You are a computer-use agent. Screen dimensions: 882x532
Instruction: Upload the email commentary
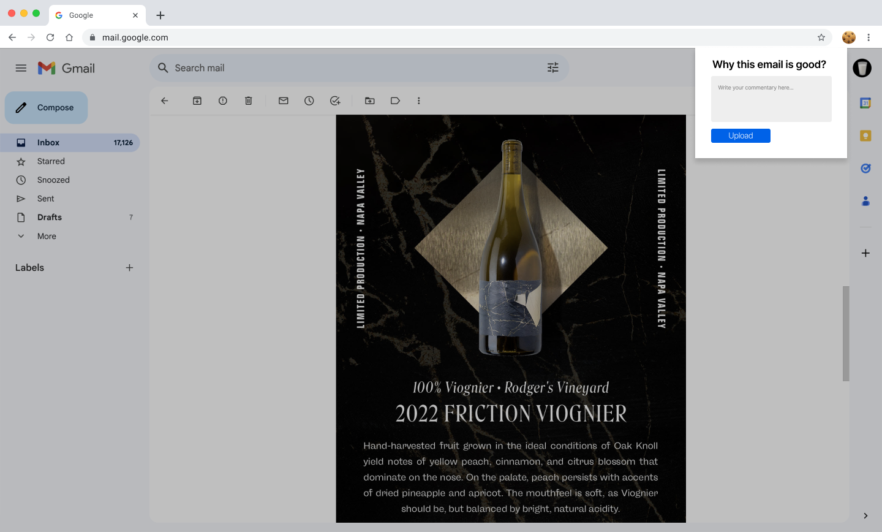741,136
